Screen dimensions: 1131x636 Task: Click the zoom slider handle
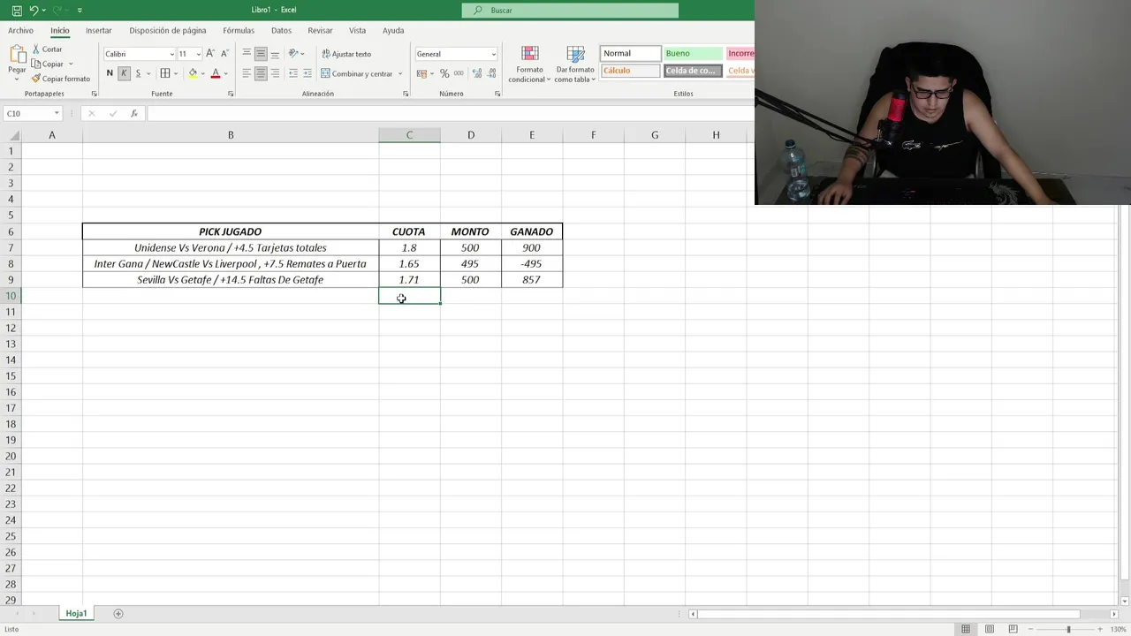coord(1068,629)
